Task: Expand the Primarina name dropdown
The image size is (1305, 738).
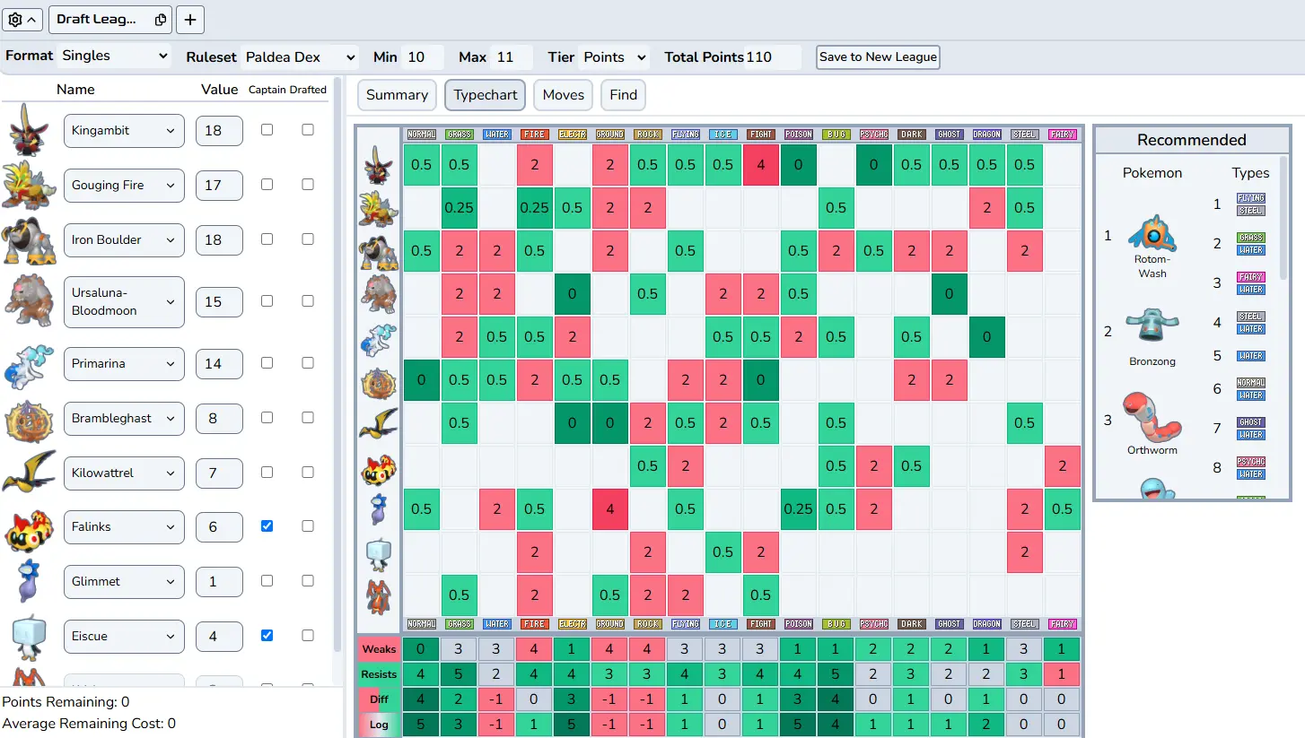Action: pos(124,364)
